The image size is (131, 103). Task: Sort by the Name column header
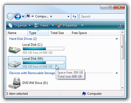coord(17,33)
